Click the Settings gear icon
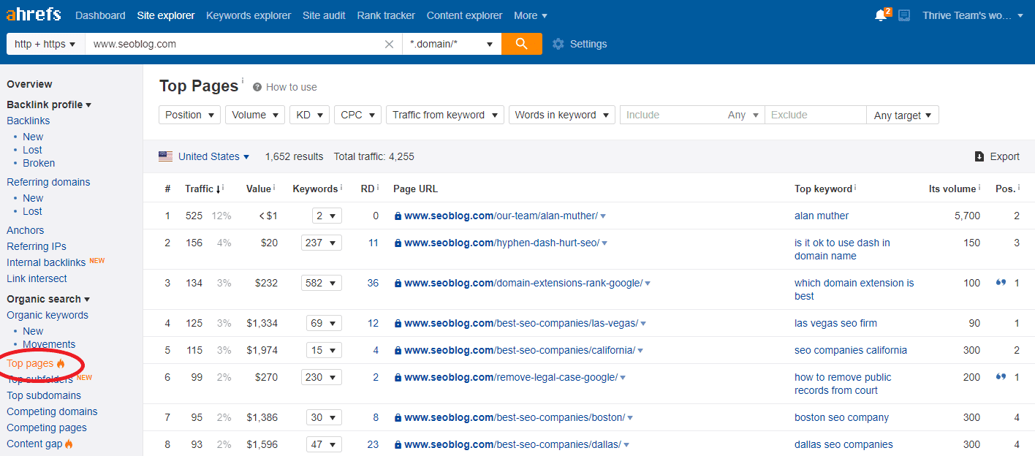Viewport: 1035px width, 456px height. pyautogui.click(x=558, y=44)
